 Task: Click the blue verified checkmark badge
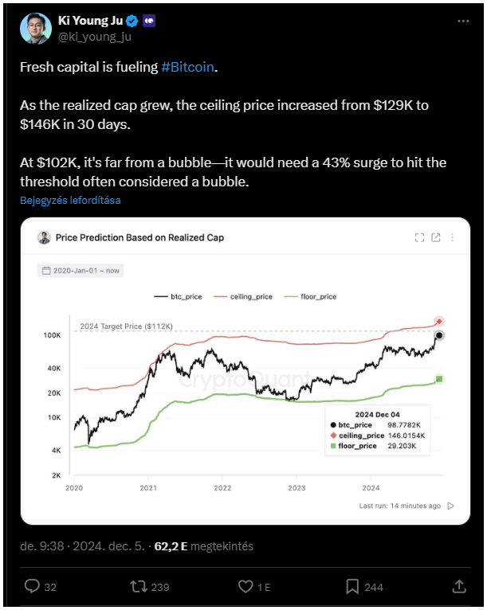(x=132, y=21)
